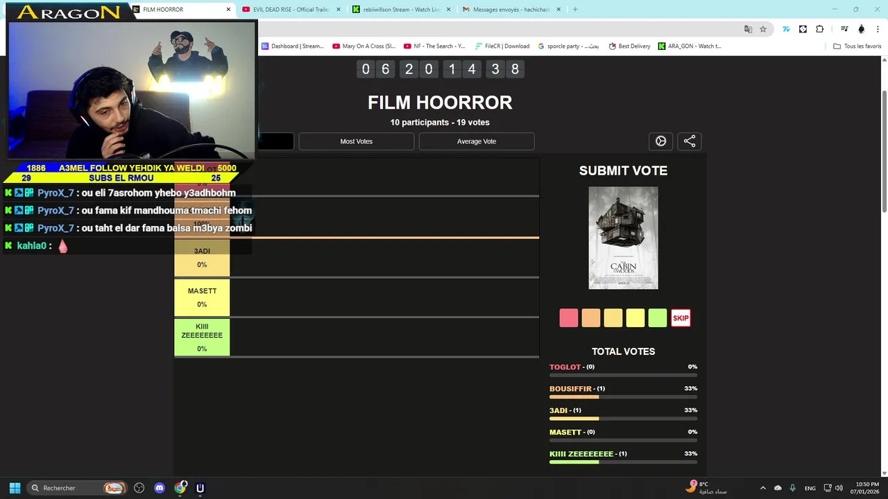Open the Dashboard | Stream bookmark
This screenshot has width=888, height=499.
tap(292, 46)
